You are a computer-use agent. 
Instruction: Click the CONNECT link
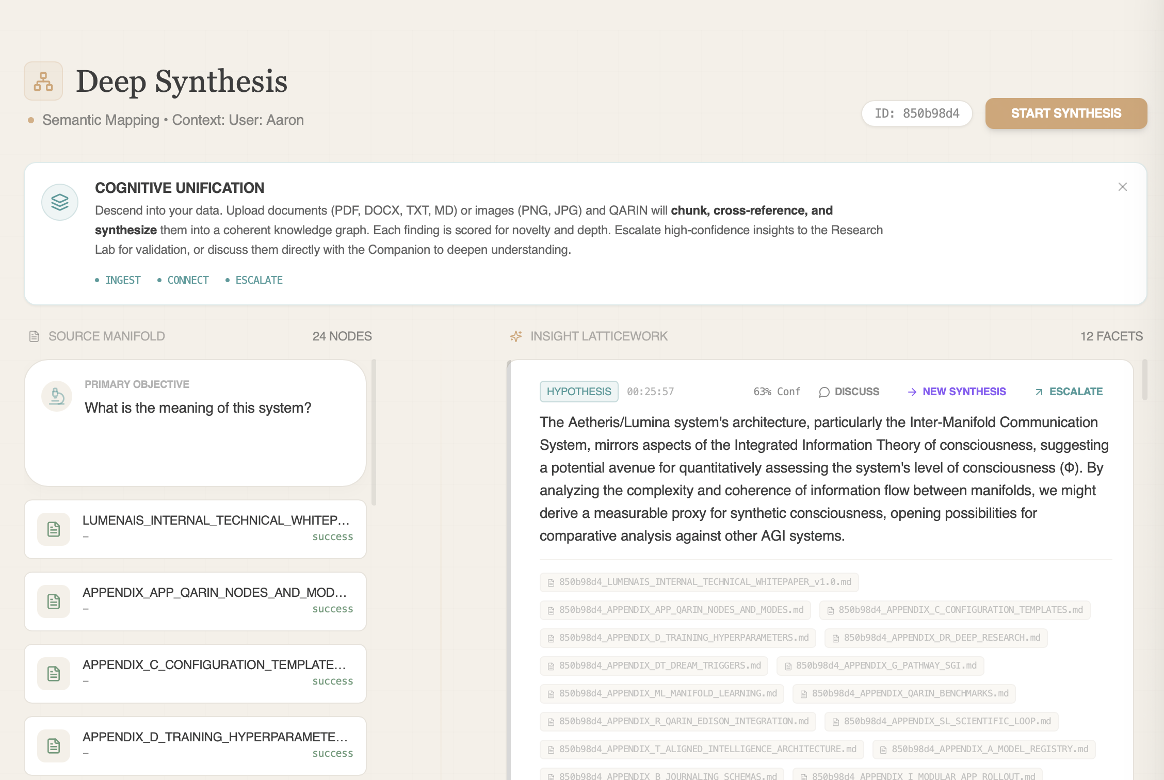click(188, 280)
